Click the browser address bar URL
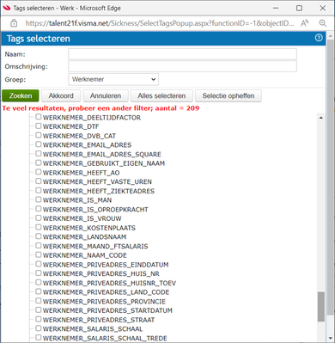The height and width of the screenshot is (343, 335). coord(160,23)
